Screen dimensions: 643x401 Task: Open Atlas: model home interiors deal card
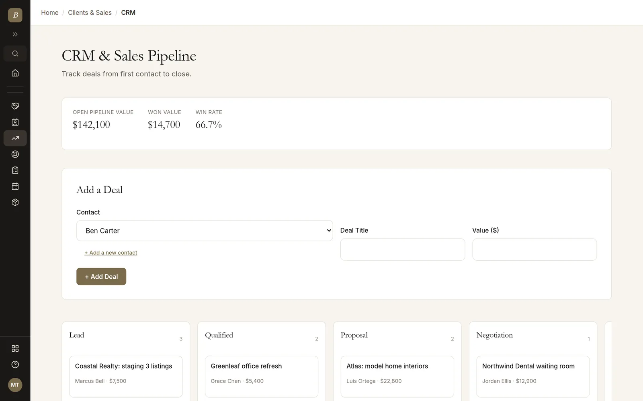click(397, 377)
